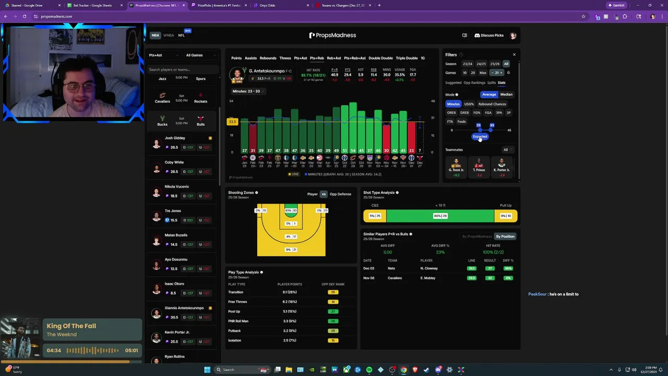
Task: Open the browser extensions puzzle icon
Action: (625, 16)
